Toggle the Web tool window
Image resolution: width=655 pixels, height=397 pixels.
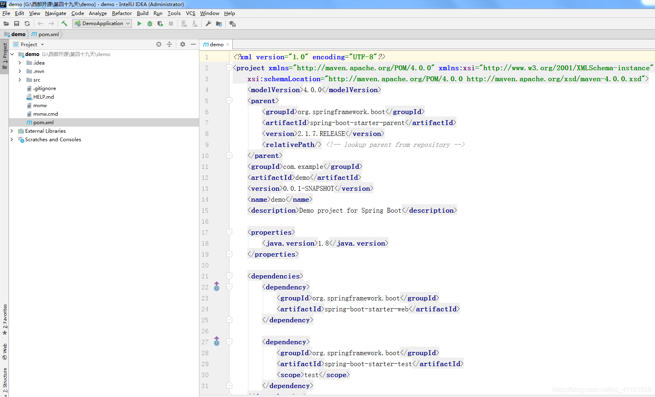tap(5, 352)
